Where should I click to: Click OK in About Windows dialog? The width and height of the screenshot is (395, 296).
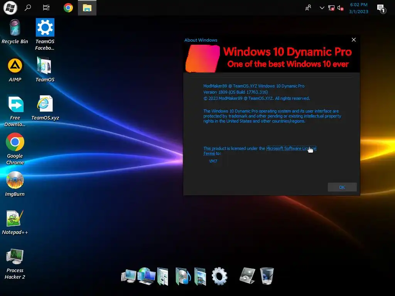(x=342, y=187)
